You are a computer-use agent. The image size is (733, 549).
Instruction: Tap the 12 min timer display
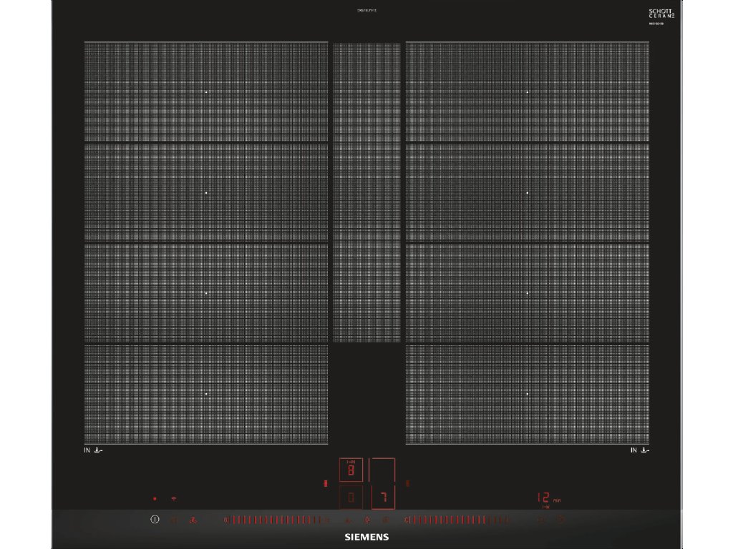pos(547,498)
